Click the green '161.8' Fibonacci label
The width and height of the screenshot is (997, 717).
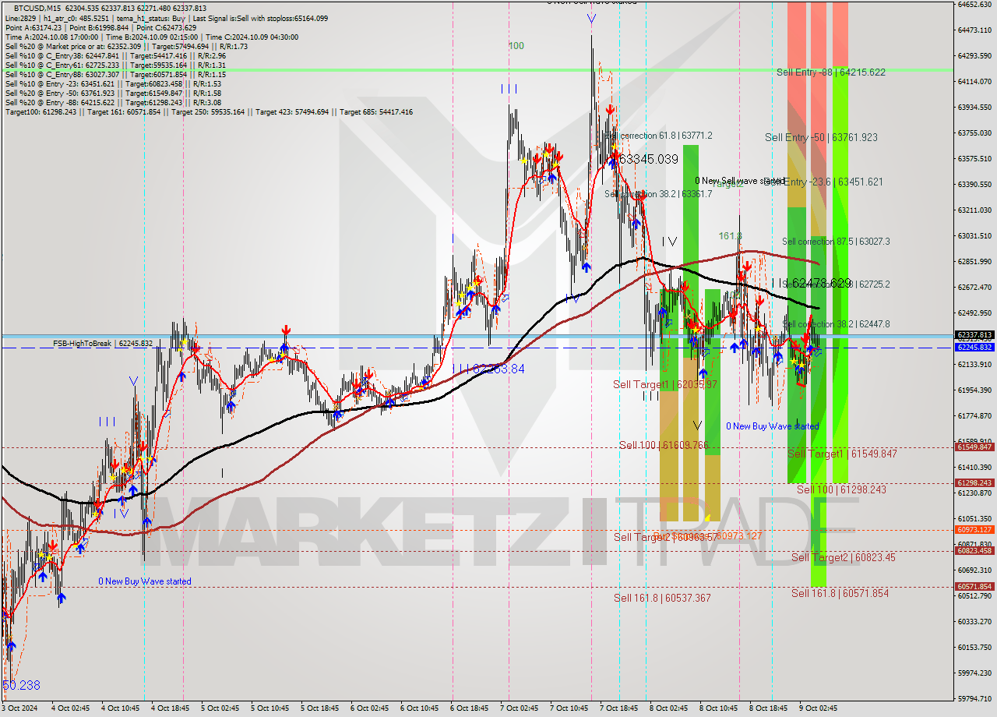coord(730,235)
